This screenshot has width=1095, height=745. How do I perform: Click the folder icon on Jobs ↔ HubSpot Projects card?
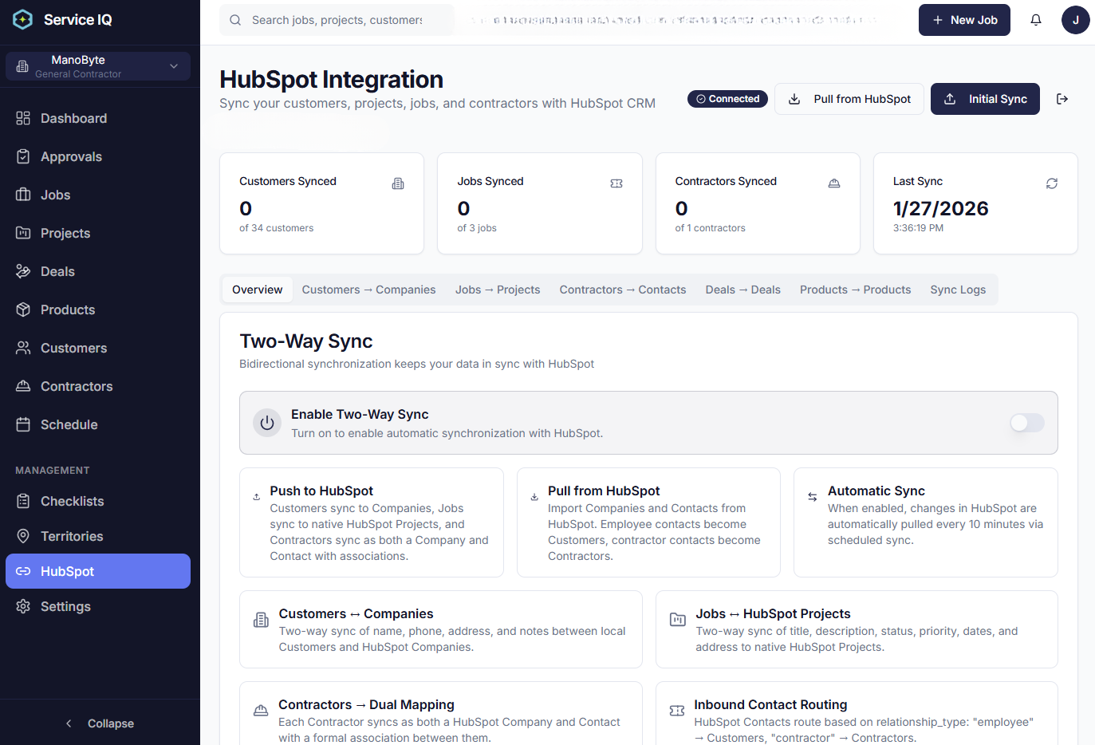[x=677, y=620]
